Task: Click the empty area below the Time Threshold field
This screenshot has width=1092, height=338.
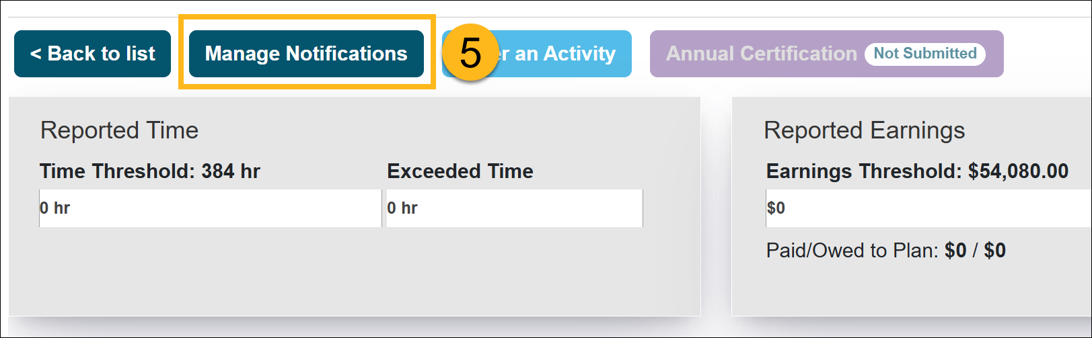Action: pos(210,269)
